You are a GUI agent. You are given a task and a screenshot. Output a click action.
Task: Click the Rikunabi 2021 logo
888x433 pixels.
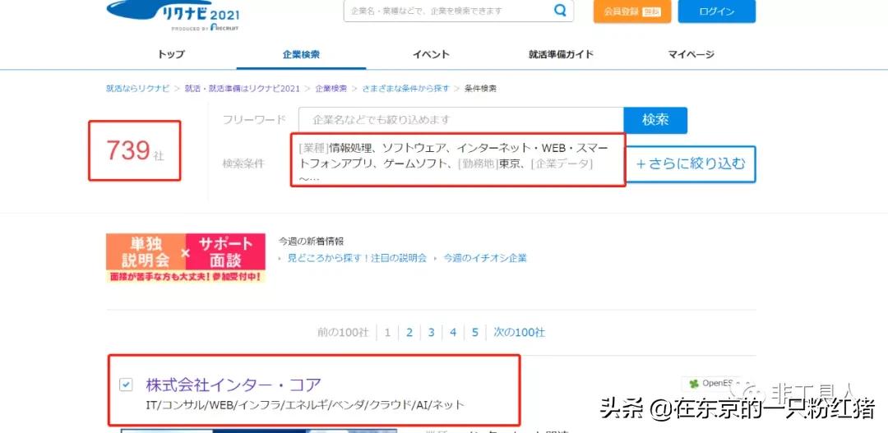pyautogui.click(x=173, y=16)
